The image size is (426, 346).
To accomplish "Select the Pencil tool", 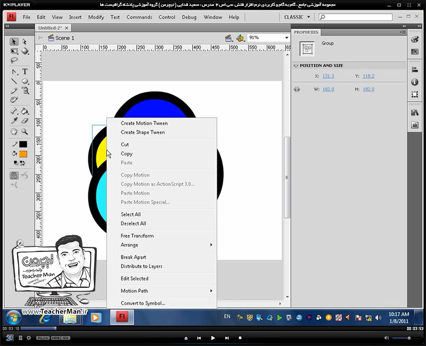I will pos(14,90).
